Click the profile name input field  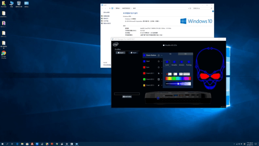[127, 94]
